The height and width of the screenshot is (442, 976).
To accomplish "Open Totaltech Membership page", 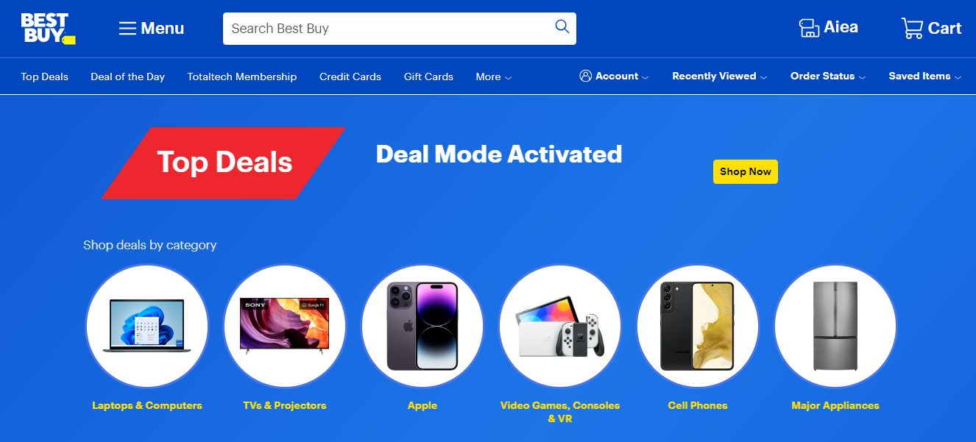I will (x=242, y=76).
